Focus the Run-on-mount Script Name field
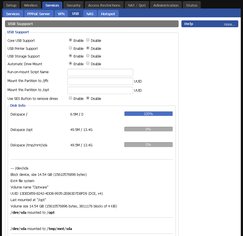 (100, 72)
